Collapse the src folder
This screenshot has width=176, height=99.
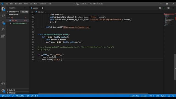tap(12, 18)
